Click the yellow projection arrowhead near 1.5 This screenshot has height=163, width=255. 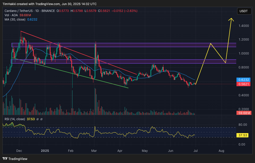click(x=231, y=19)
